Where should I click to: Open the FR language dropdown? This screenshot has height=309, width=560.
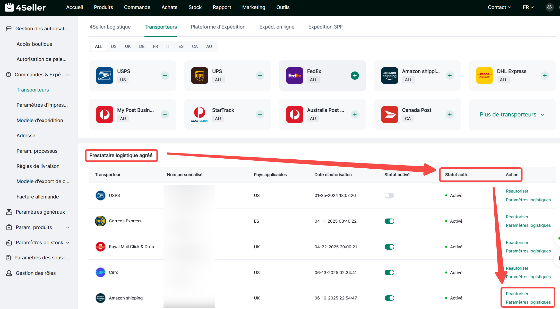click(528, 7)
